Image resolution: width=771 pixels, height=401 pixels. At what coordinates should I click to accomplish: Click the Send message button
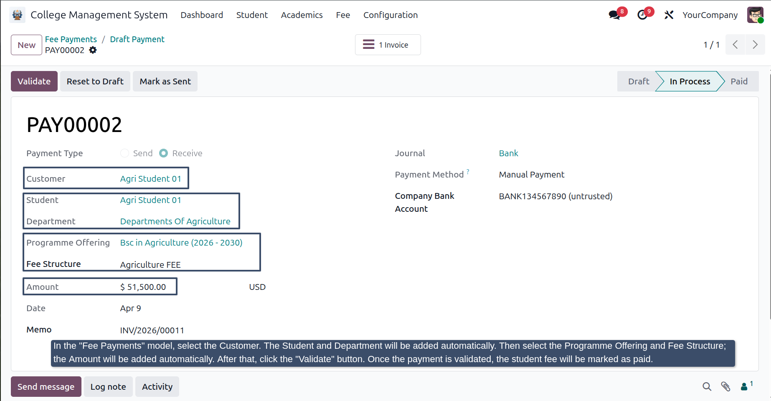coord(46,387)
